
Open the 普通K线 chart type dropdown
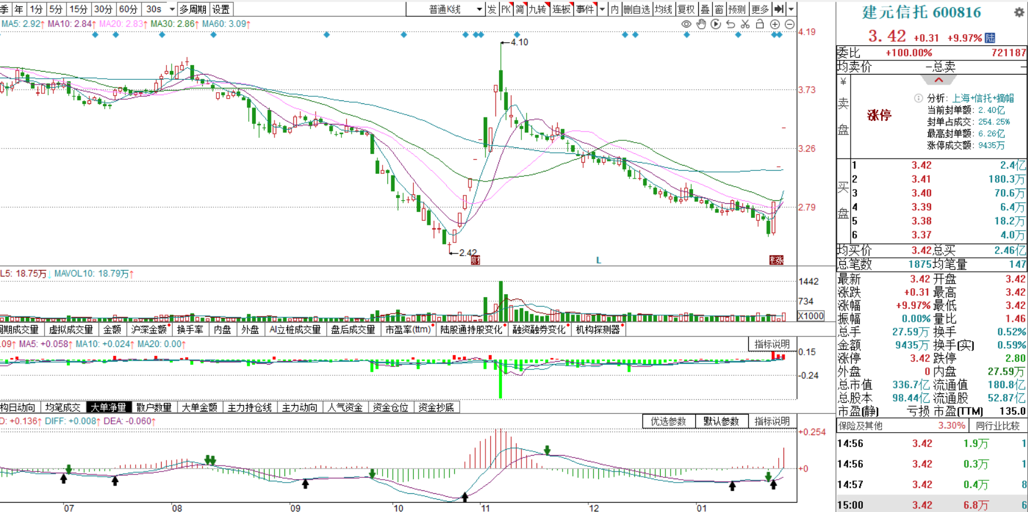click(479, 9)
